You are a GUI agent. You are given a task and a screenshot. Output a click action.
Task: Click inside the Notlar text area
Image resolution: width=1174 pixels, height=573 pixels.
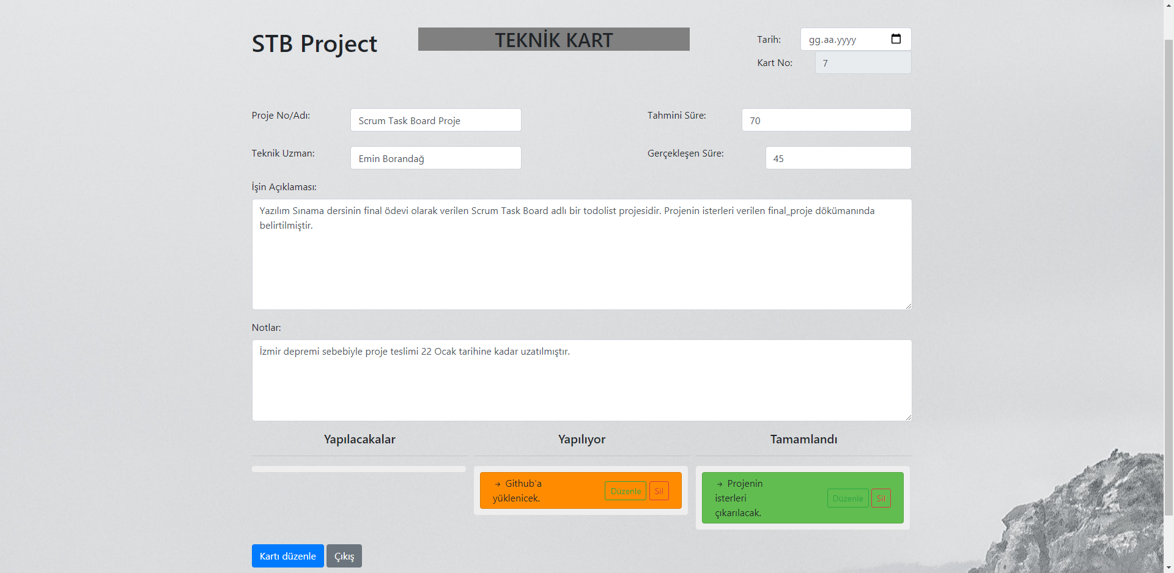pyautogui.click(x=581, y=379)
